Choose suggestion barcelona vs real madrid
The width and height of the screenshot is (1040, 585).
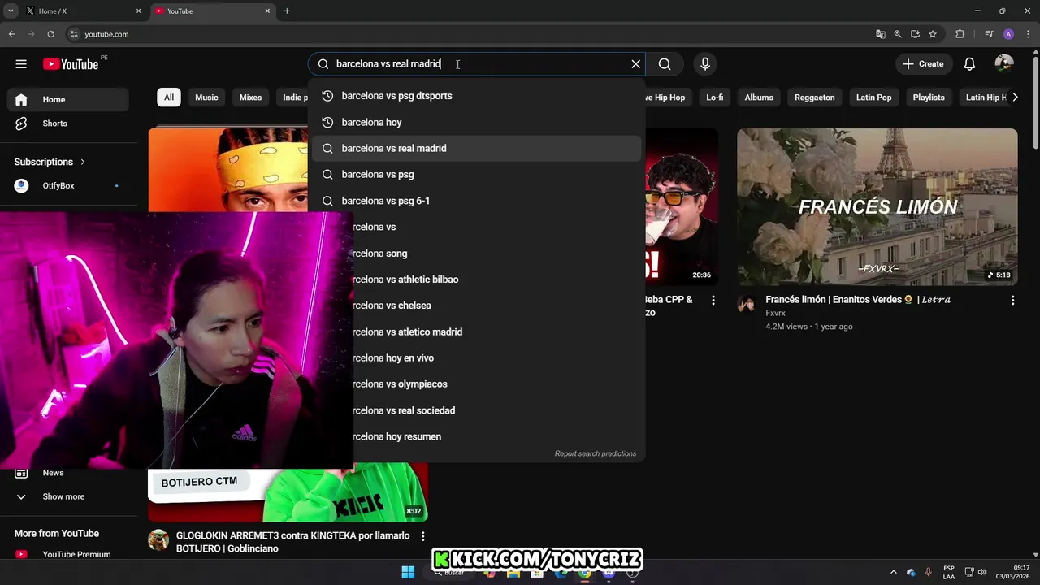pyautogui.click(x=476, y=148)
